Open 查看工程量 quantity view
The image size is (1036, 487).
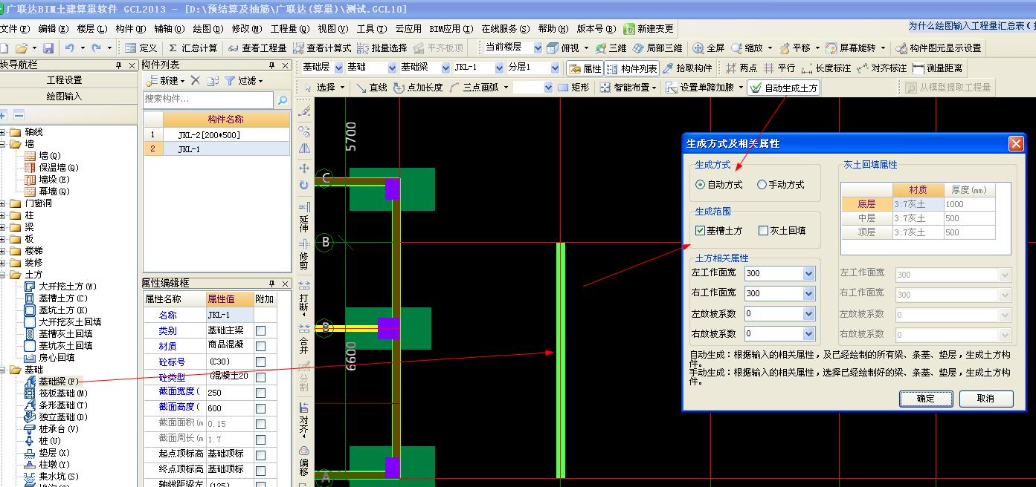point(257,48)
